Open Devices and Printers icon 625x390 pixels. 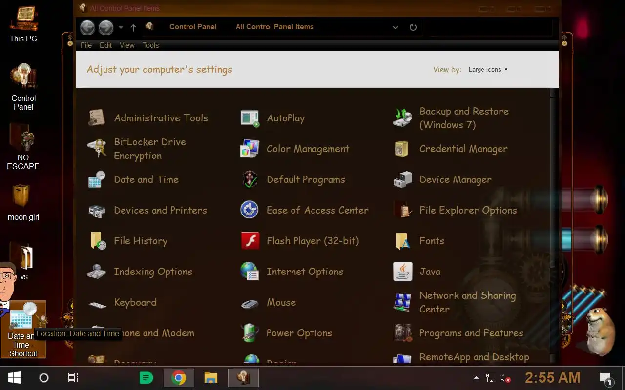[97, 210]
